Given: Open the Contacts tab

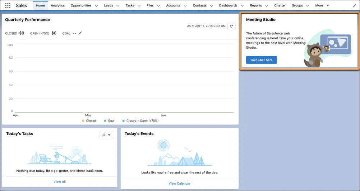Looking at the screenshot, I should pos(200,5).
